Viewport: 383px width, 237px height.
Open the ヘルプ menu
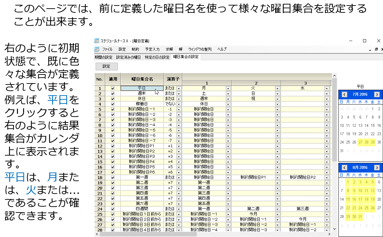pos(222,49)
